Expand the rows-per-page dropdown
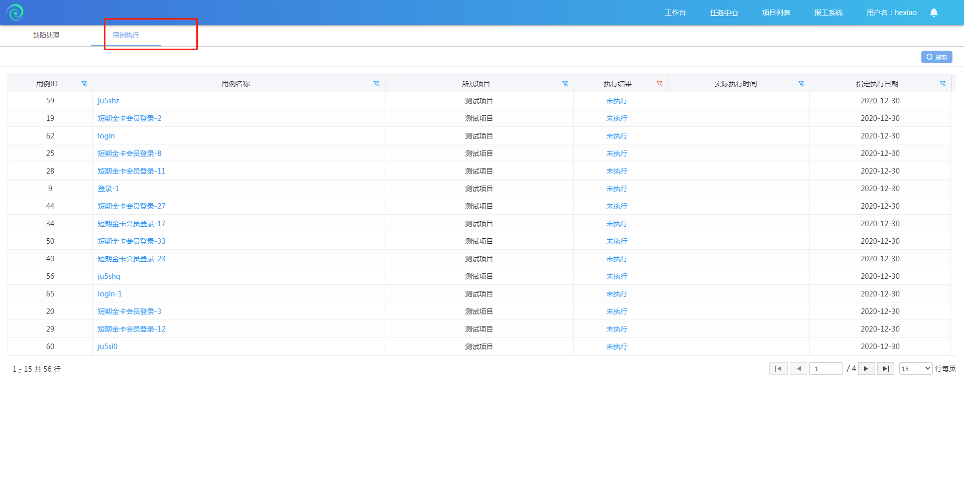Viewport: 964px width, 486px height. point(916,369)
